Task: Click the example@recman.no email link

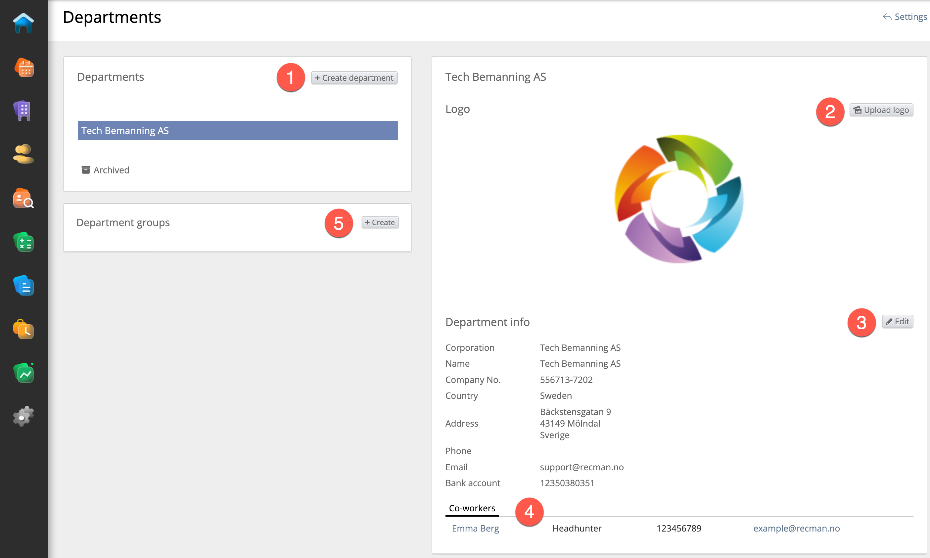Action: point(796,528)
